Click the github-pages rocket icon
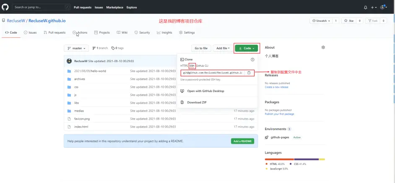Viewport: 395px width, 183px height. click(267, 137)
